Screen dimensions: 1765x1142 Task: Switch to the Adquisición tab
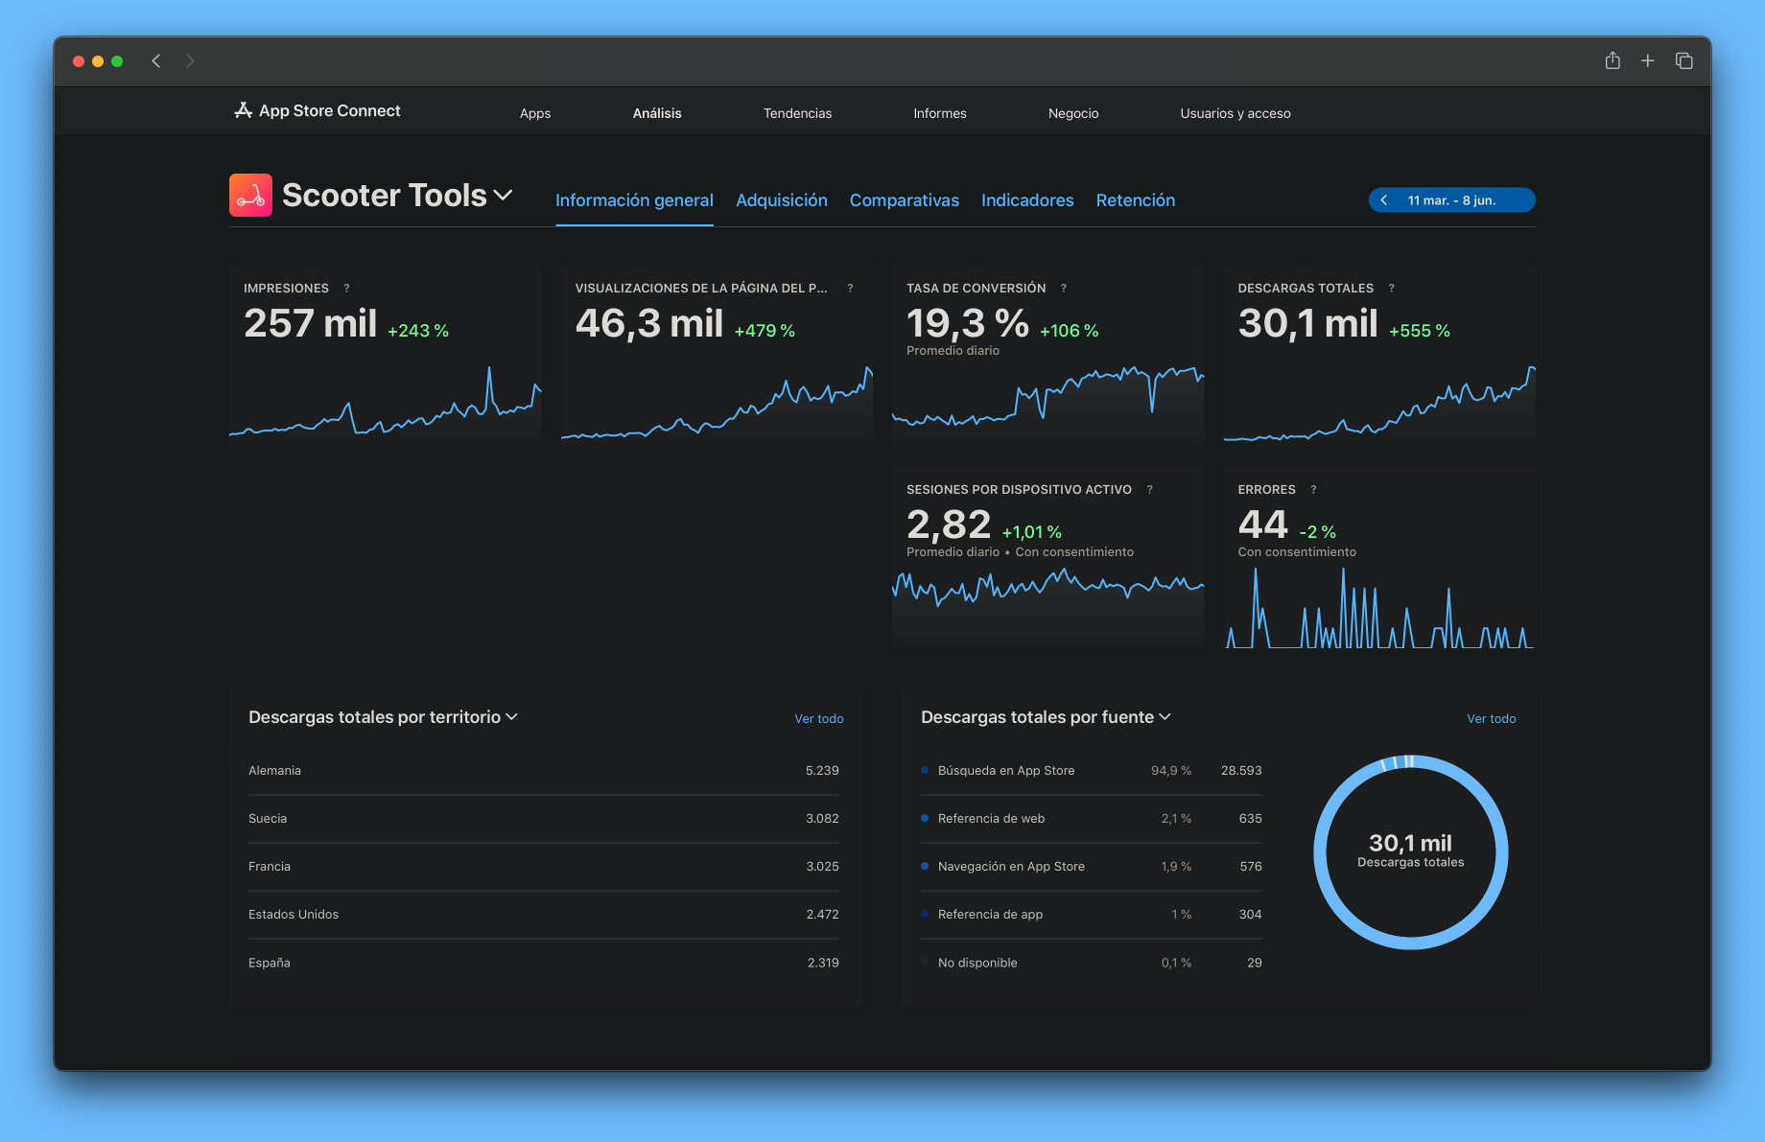782,200
